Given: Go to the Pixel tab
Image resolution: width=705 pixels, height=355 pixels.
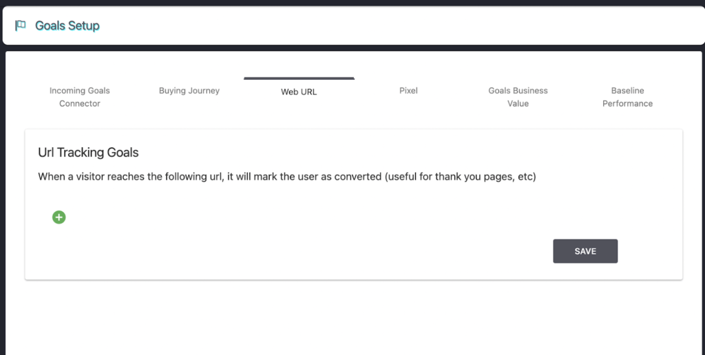Looking at the screenshot, I should (408, 91).
